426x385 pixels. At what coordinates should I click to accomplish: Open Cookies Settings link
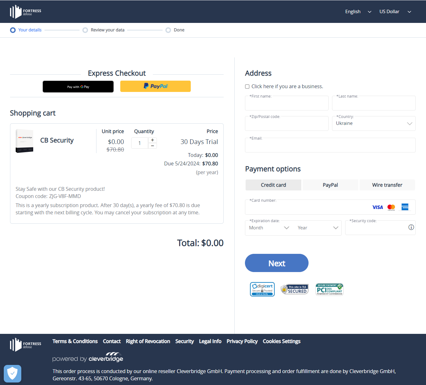click(282, 341)
